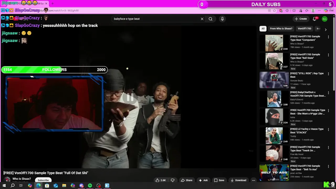Open options menu for "Computers" video
Viewport: 336px width, 189px height.
328,37
